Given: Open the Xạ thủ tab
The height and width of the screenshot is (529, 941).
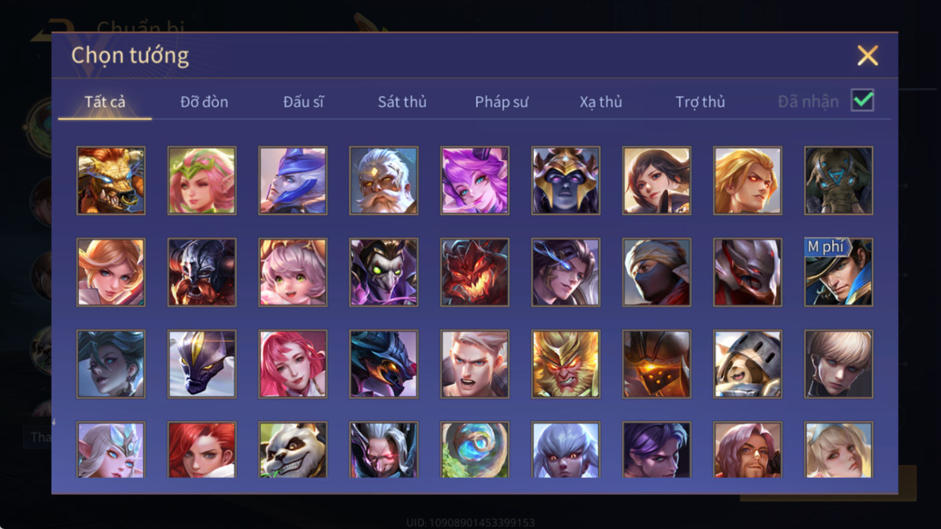Looking at the screenshot, I should [600, 101].
